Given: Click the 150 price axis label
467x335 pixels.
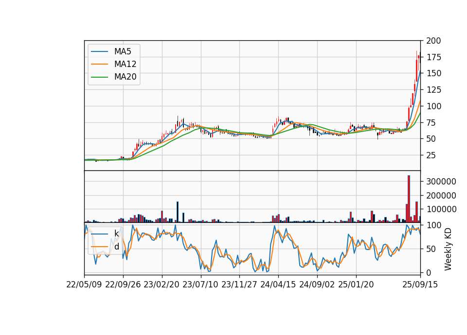Looking at the screenshot, I should pyautogui.click(x=433, y=73).
